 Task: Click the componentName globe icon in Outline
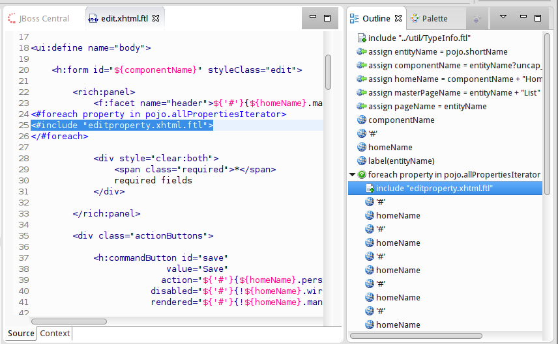click(x=362, y=120)
